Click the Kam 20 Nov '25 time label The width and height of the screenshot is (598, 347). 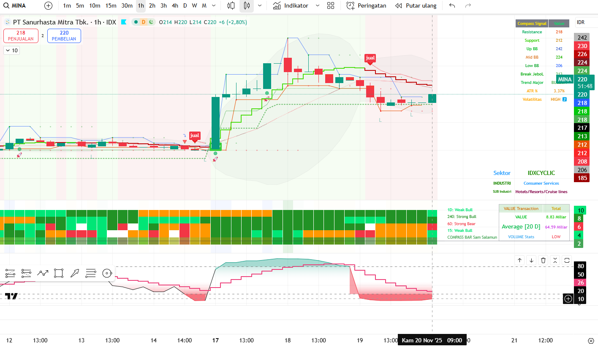click(x=432, y=340)
